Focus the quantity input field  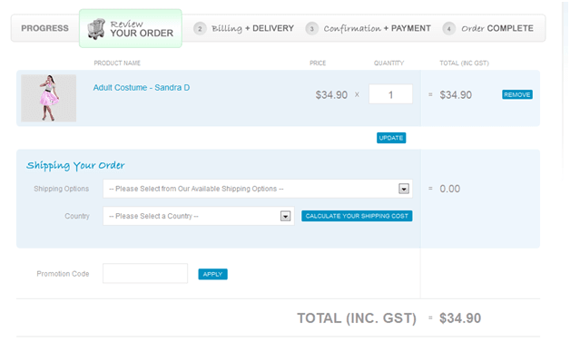tap(391, 94)
